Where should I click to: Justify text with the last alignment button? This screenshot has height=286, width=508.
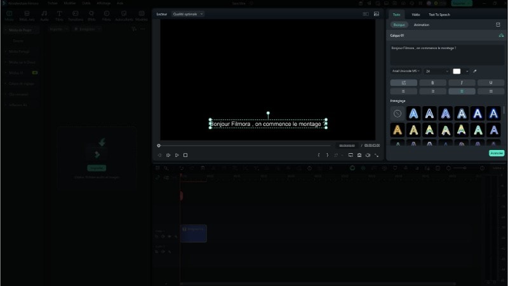coord(490,92)
